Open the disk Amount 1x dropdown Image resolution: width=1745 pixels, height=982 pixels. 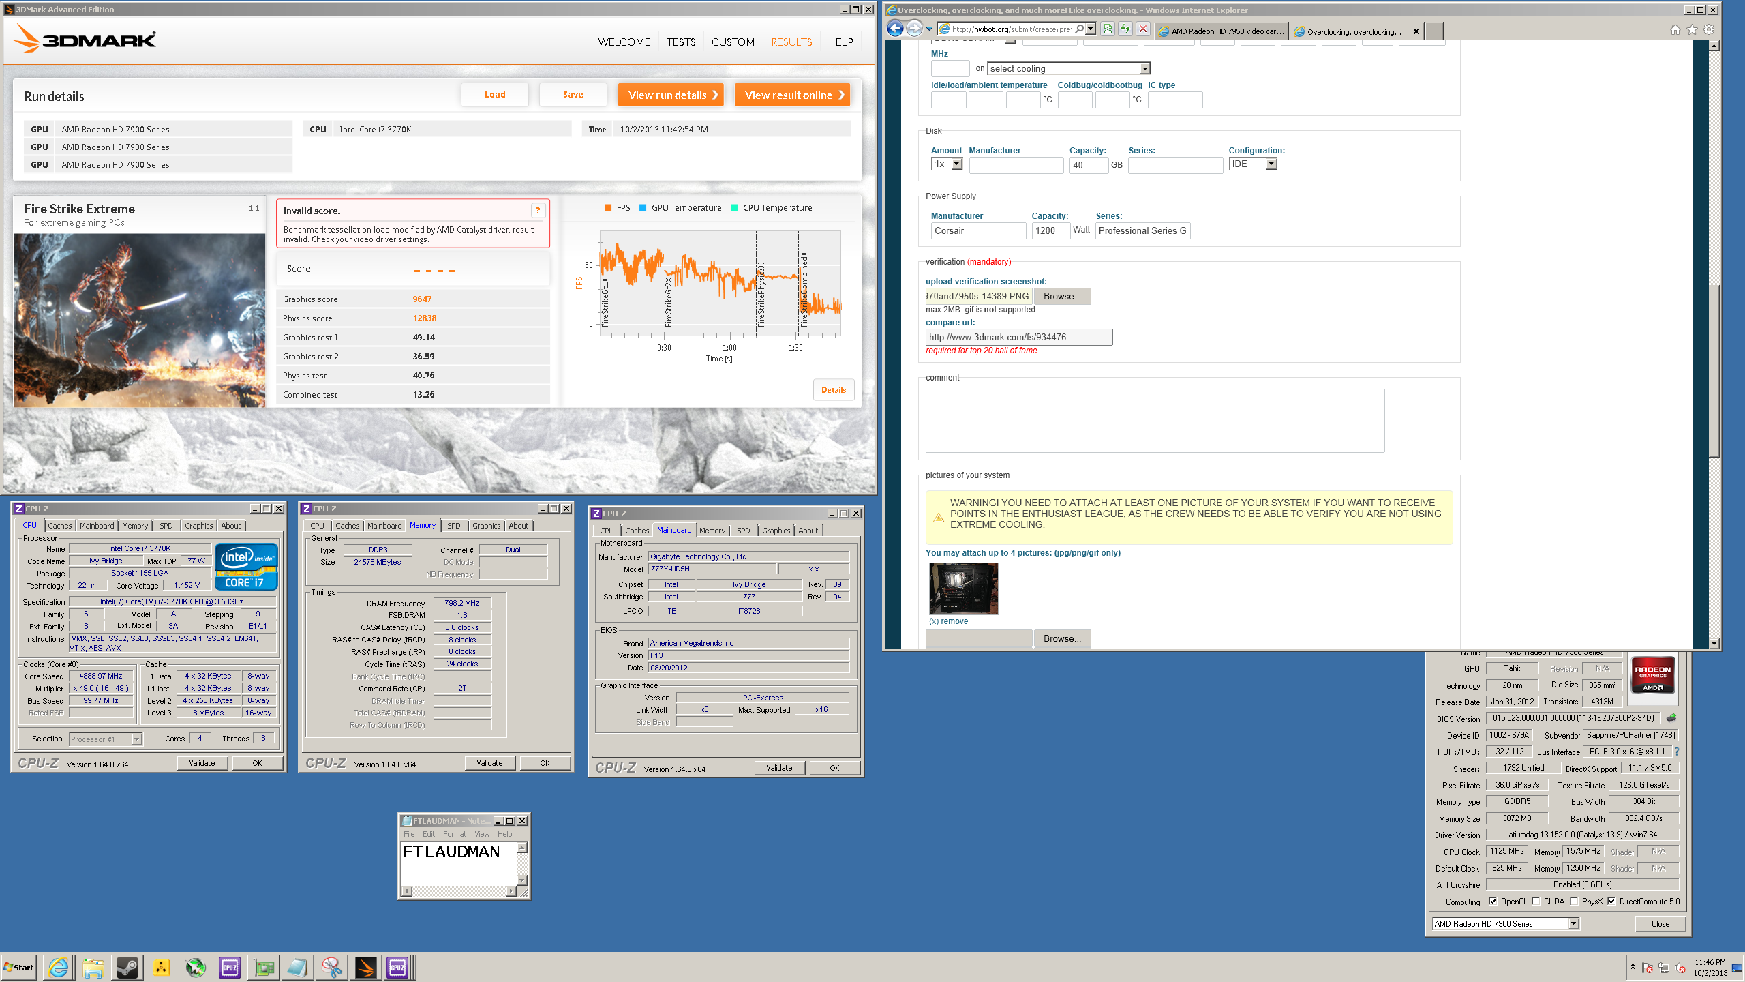[x=947, y=164]
